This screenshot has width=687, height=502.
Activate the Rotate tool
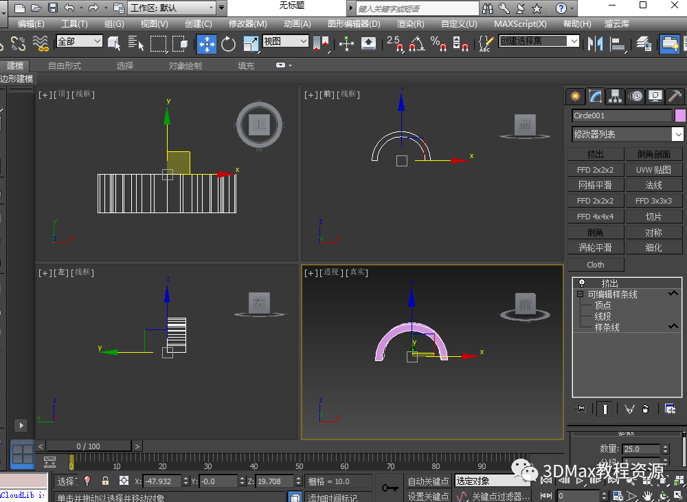point(228,44)
